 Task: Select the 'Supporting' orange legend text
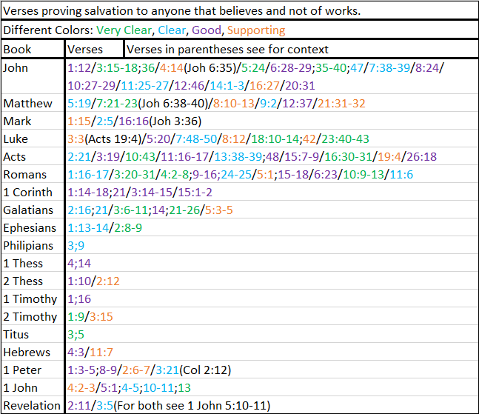click(256, 30)
